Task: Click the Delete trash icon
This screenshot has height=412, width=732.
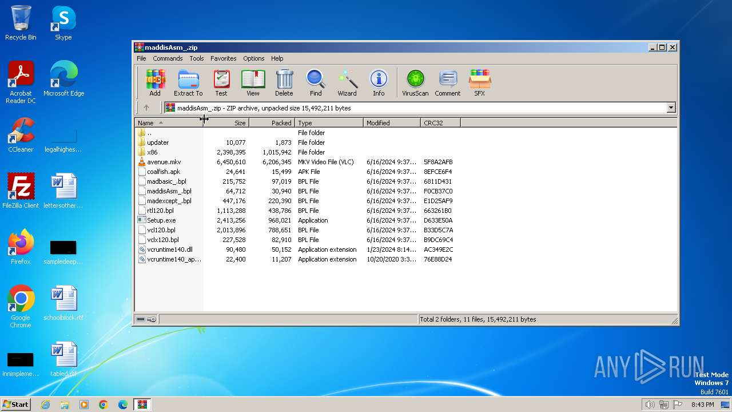Action: point(284,82)
